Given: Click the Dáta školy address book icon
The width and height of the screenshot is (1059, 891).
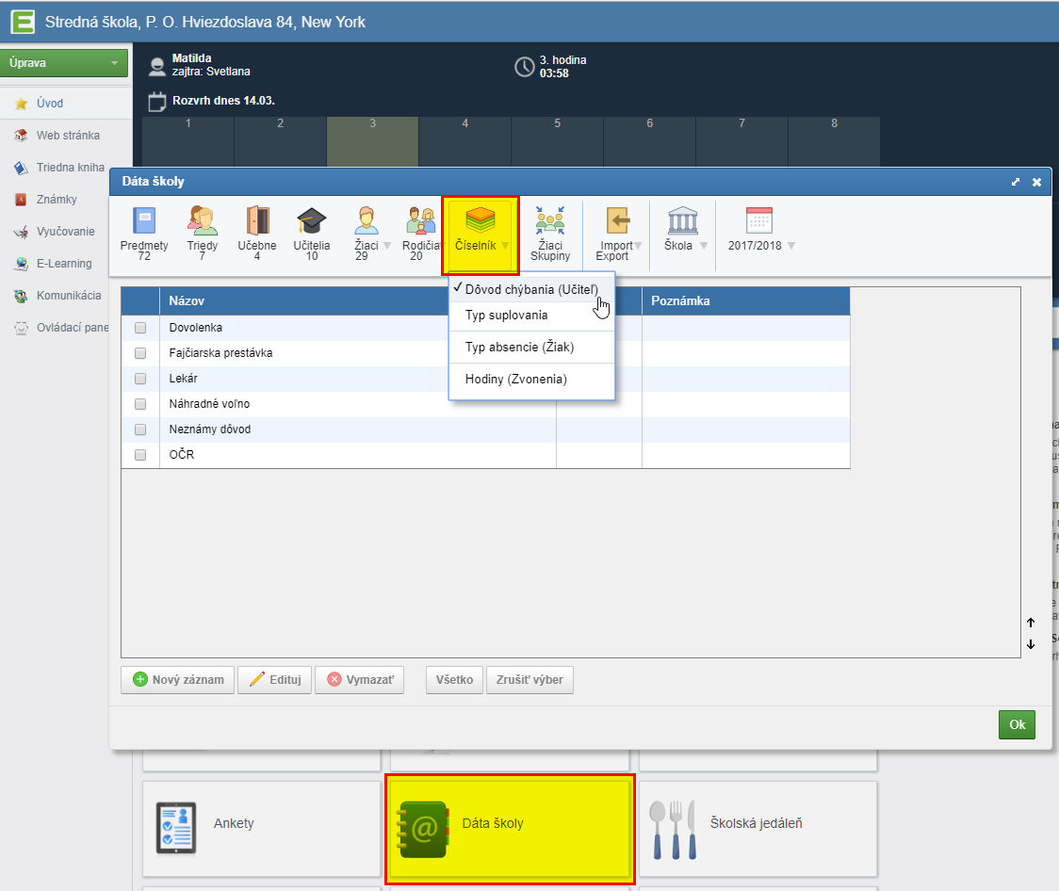Looking at the screenshot, I should coord(423,829).
